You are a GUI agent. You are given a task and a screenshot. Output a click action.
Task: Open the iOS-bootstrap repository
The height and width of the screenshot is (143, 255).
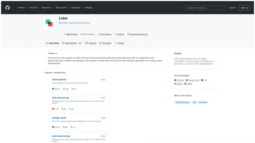[61, 98]
